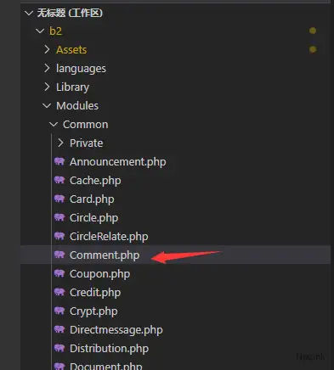334x370 pixels.
Task: Click the PHP icon beside Announcement.php
Action: pos(59,161)
